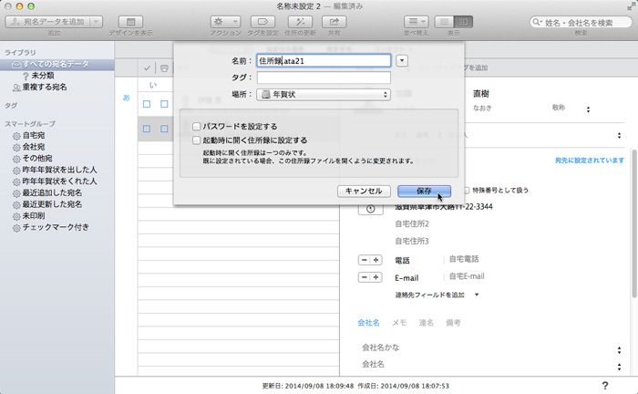638x394 pixels.
Task: Switch to the 連名 tab
Action: (x=426, y=322)
